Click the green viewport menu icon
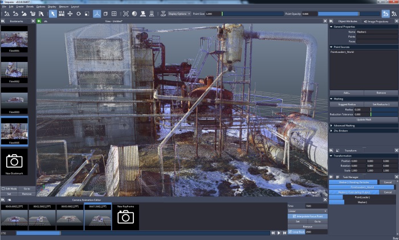Image resolution: width=399 pixels, height=240 pixels. click(x=39, y=21)
